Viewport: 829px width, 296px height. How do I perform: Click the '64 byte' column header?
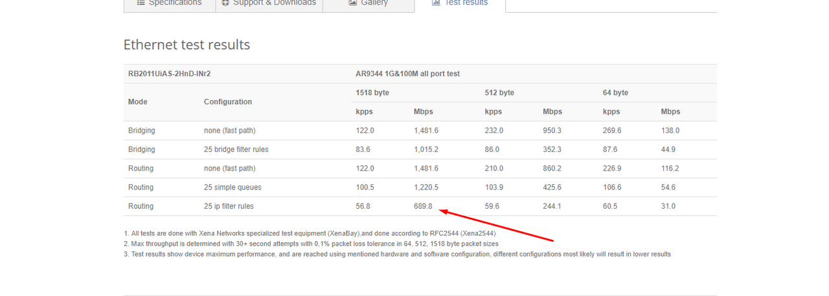(x=615, y=92)
